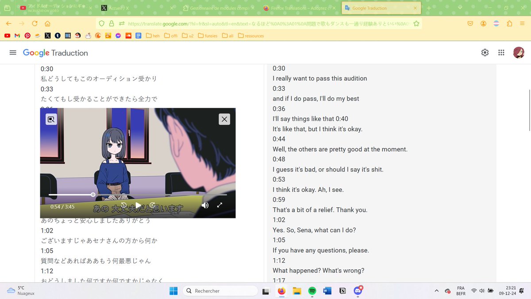Open the Firefox account icon
The image size is (531, 299).
pos(484,23)
